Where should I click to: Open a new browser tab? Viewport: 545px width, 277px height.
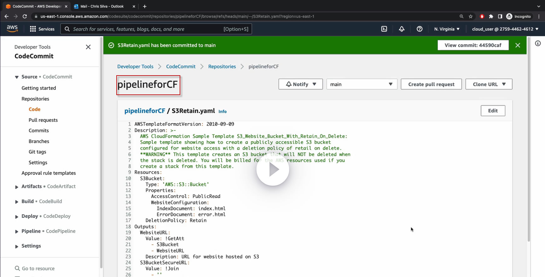click(x=145, y=6)
